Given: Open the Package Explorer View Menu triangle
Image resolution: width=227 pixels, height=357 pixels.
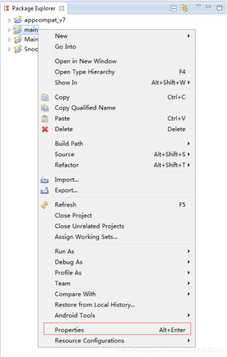Looking at the screenshot, I should click(x=198, y=6).
